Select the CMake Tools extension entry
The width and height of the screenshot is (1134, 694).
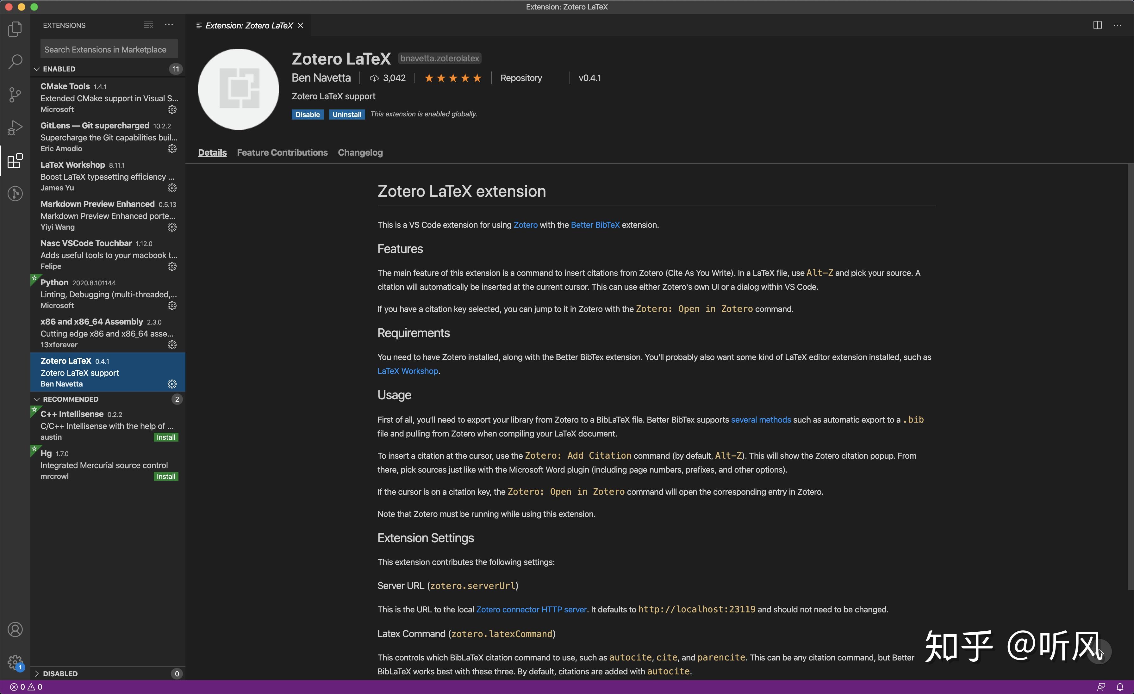[107, 97]
